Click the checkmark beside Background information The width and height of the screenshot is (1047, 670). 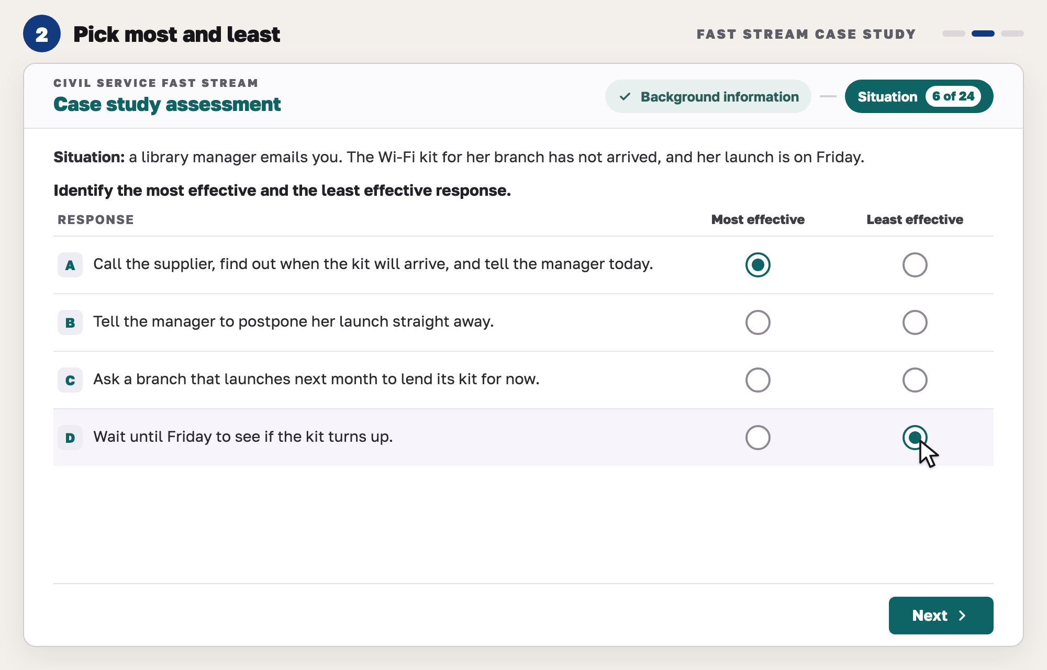pos(625,97)
